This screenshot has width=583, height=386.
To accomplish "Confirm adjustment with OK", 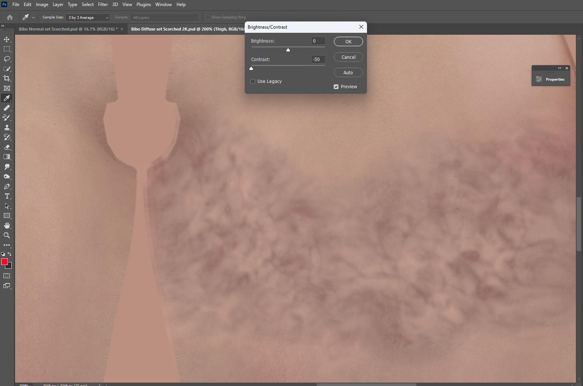I will [x=348, y=41].
